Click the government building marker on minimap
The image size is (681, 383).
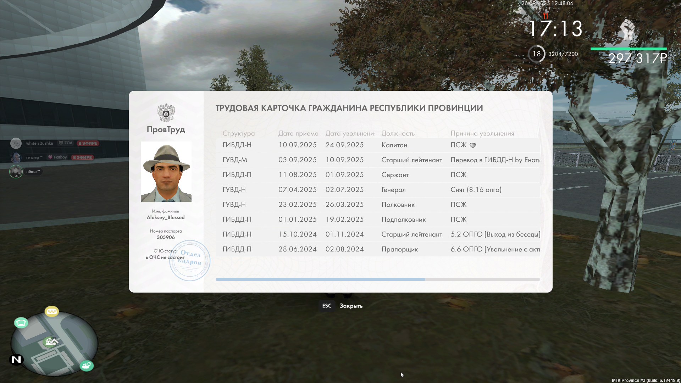(x=49, y=342)
